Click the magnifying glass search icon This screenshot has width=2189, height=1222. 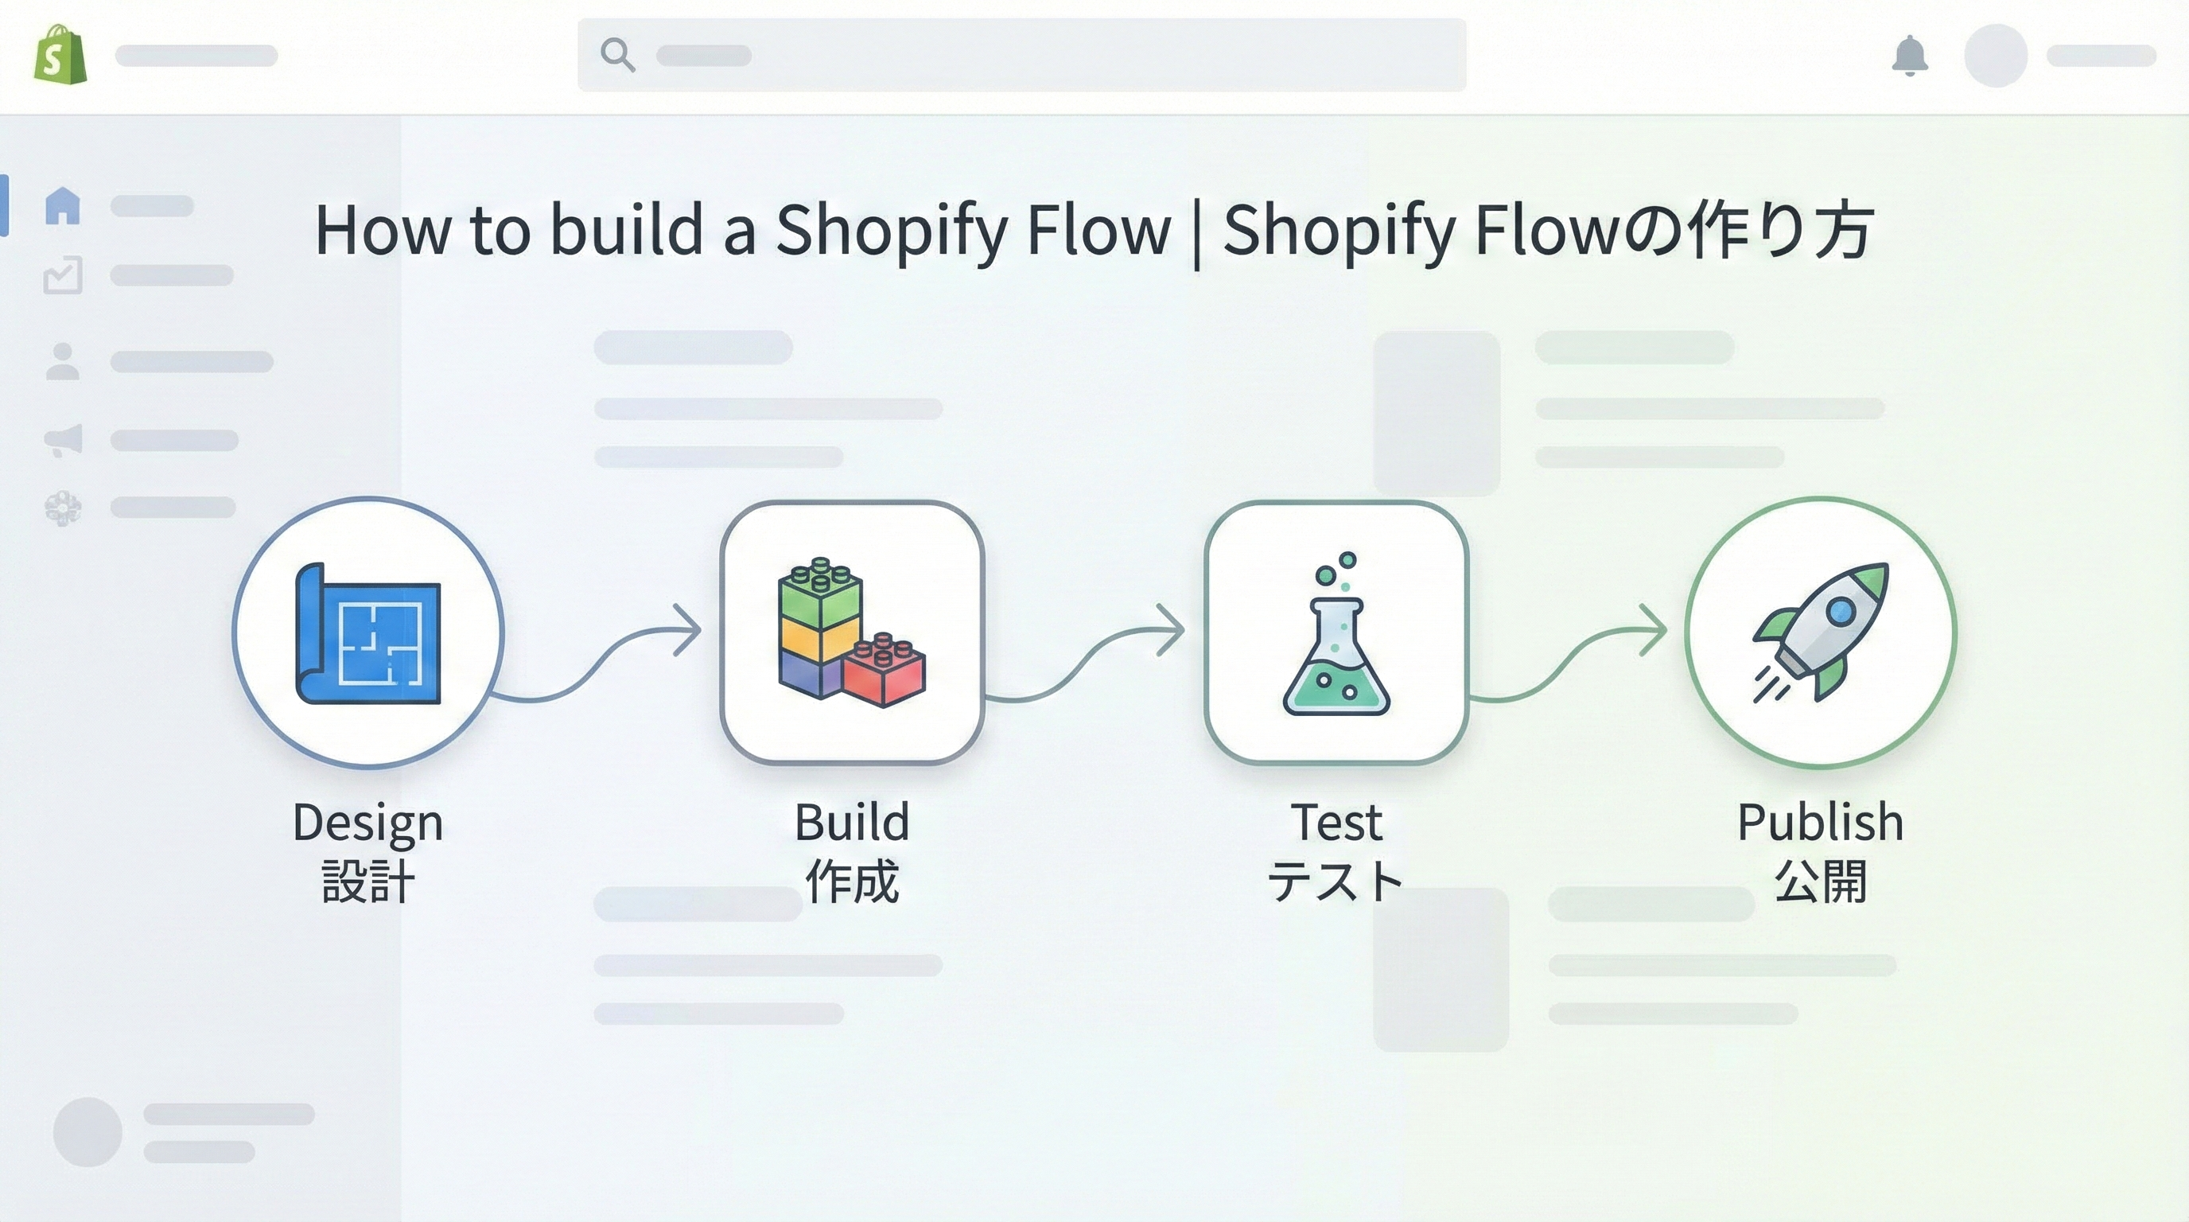click(618, 55)
